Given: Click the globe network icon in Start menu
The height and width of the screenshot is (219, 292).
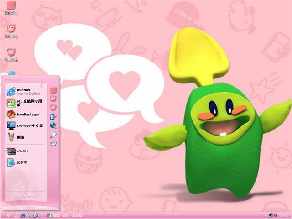Looking at the screenshot, I should pyautogui.click(x=53, y=125).
